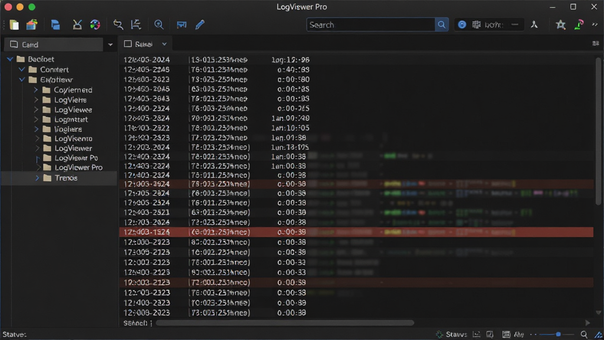Expand the Coyiemerd folder
The image size is (604, 340).
pyautogui.click(x=36, y=90)
